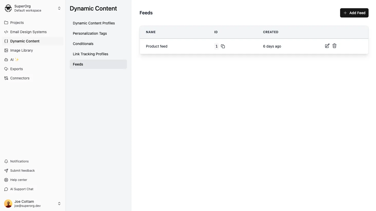The image size is (376, 211).
Task: Expand the Joe Cottam account menu
Action: [x=59, y=203]
